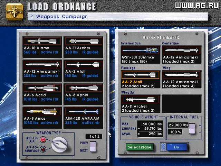Click '385 lbs' under AA-12 Amraamski
Screen dimensions: 221x166
(30, 76)
